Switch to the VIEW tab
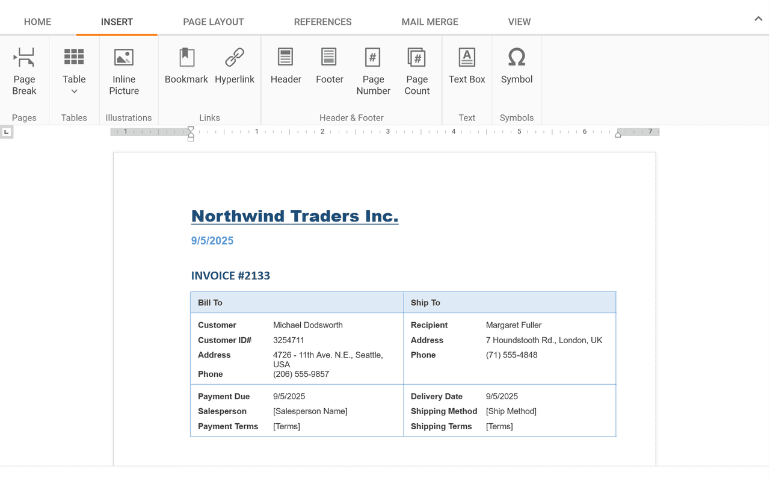This screenshot has height=481, width=770. 519,22
